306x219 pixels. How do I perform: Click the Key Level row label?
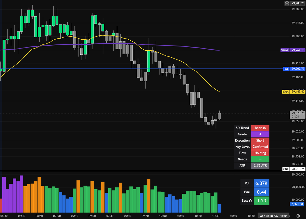tap(242, 147)
